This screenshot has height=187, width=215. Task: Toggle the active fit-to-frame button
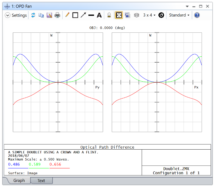(x=119, y=15)
